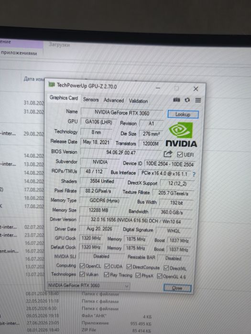This screenshot has width=251, height=334.
Task: Minimize the GPU-Z window
Action: [158, 88]
